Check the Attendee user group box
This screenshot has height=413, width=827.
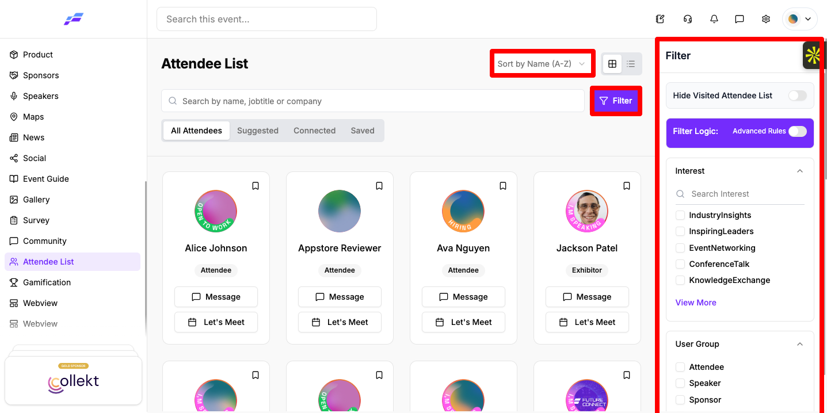click(680, 367)
